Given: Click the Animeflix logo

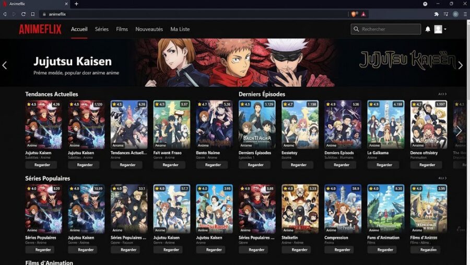Looking at the screenshot, I should click(x=40, y=29).
